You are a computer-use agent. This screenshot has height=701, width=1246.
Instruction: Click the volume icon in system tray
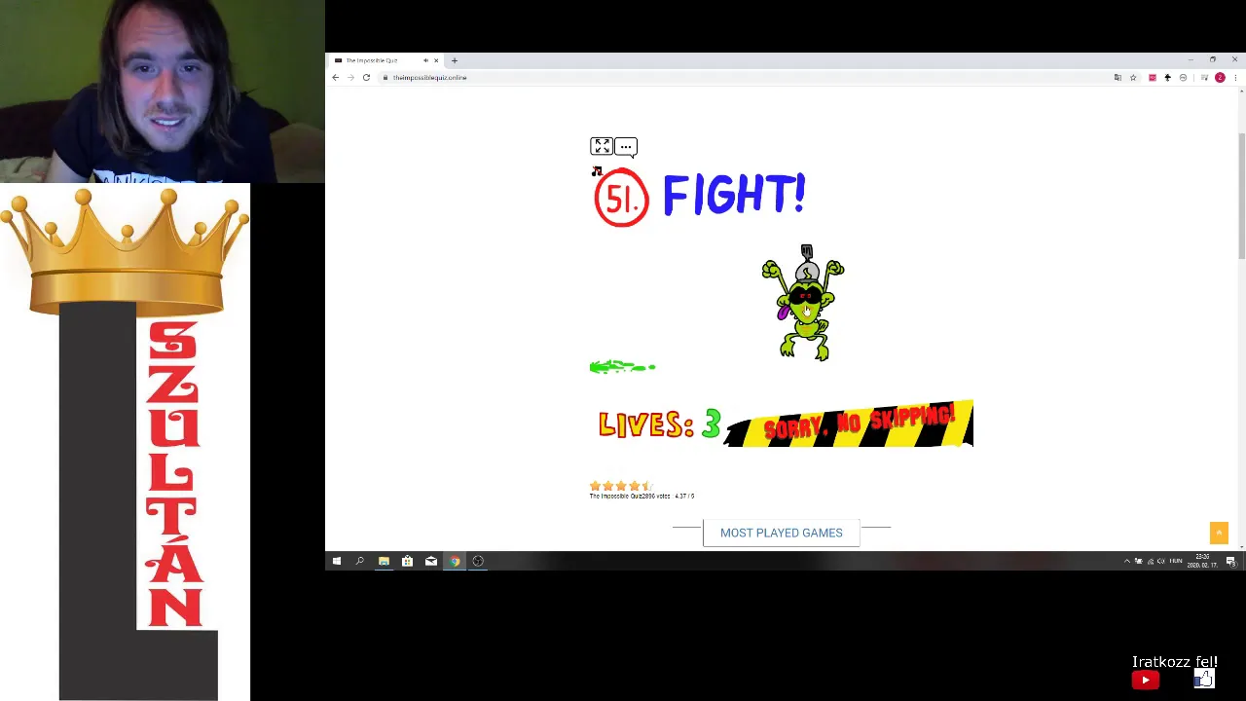pyautogui.click(x=1160, y=561)
